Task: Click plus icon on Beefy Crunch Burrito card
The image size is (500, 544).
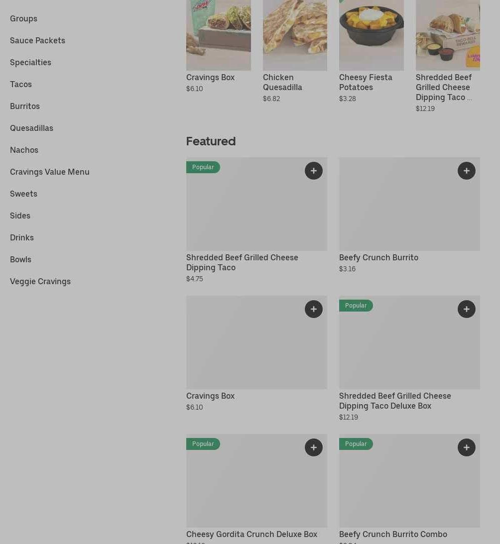Action: [x=466, y=171]
